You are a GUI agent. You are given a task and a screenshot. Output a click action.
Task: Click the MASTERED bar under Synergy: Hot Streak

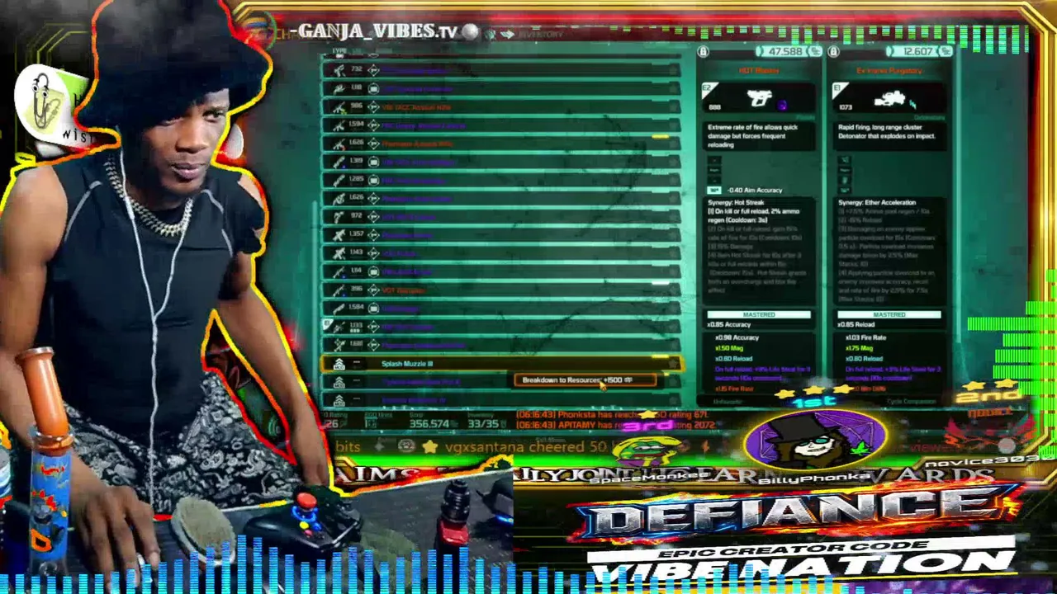tap(759, 314)
